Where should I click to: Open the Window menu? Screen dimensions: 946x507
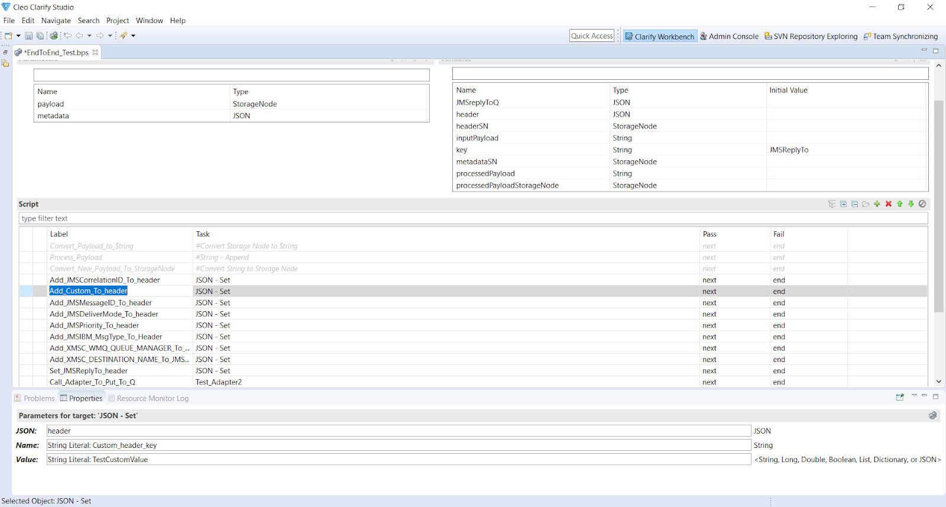[x=150, y=20]
